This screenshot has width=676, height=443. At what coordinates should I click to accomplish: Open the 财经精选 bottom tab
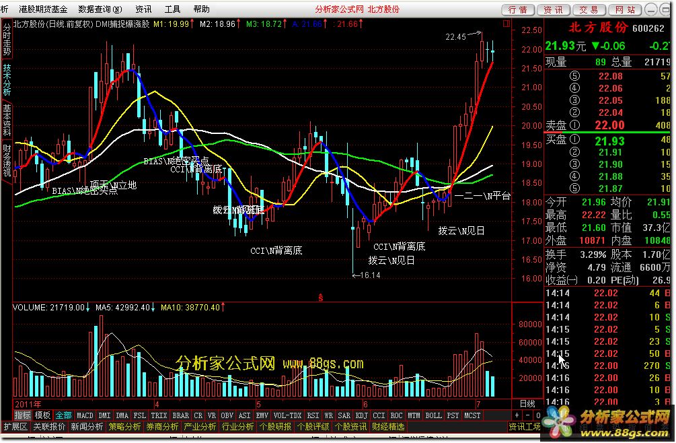388,427
